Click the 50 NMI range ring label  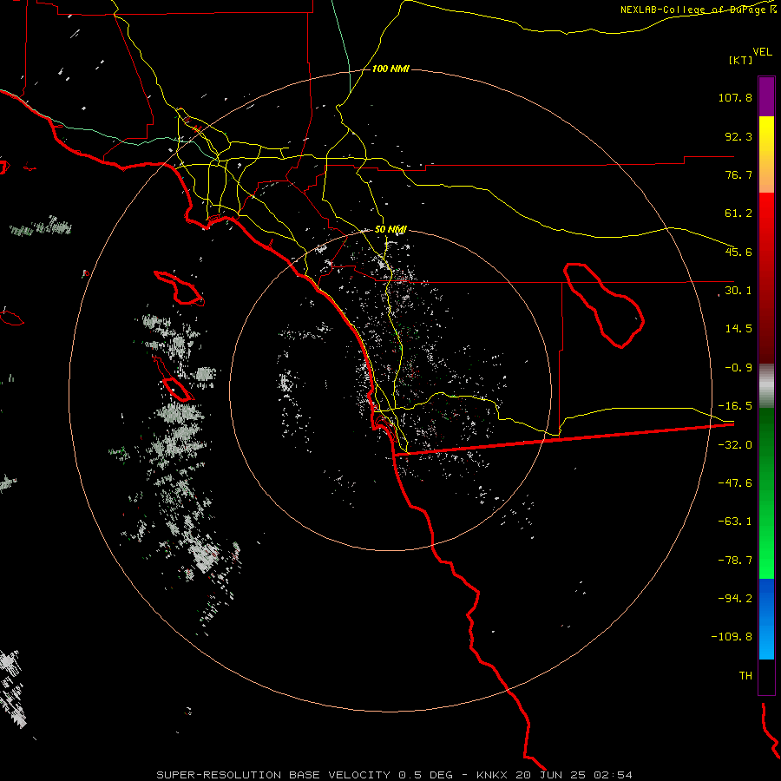(390, 230)
